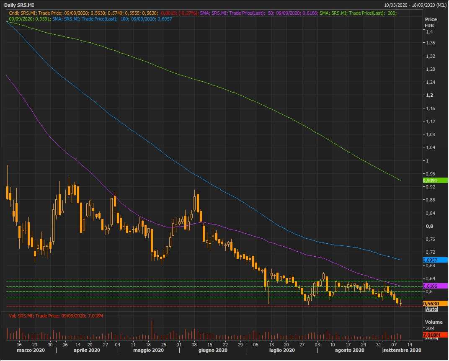Click the green 0,9391 SMA 200 value tag

pos(435,180)
